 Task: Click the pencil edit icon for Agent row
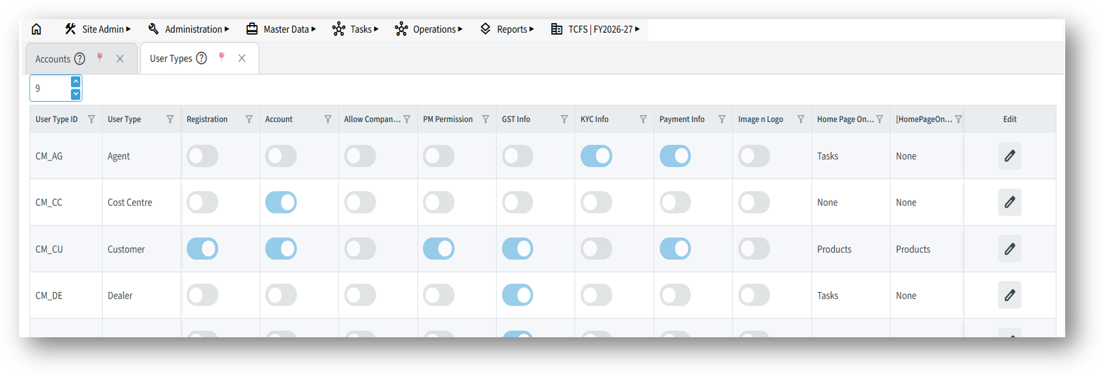(x=1009, y=156)
